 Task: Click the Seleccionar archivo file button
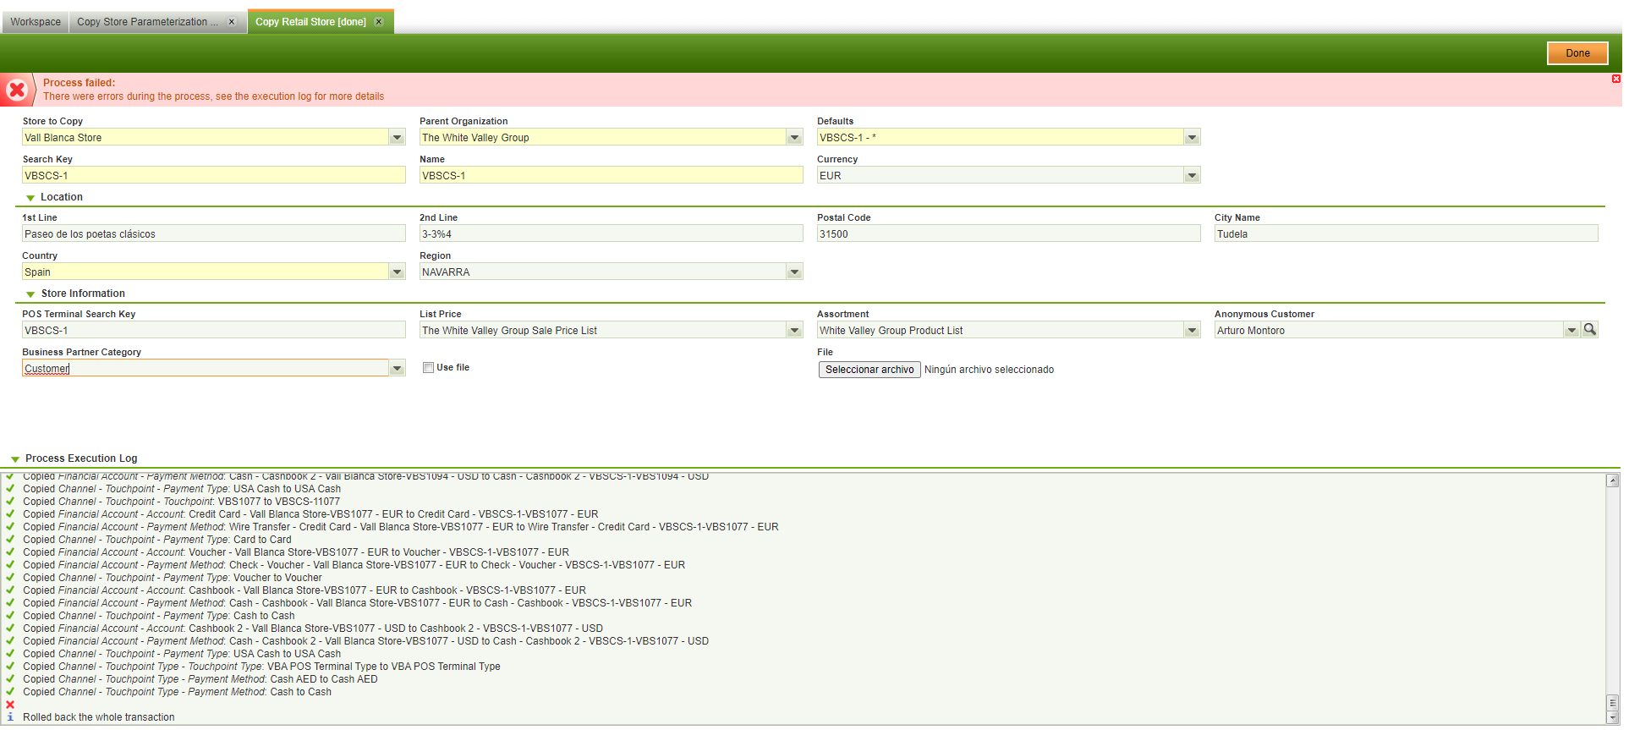(869, 370)
